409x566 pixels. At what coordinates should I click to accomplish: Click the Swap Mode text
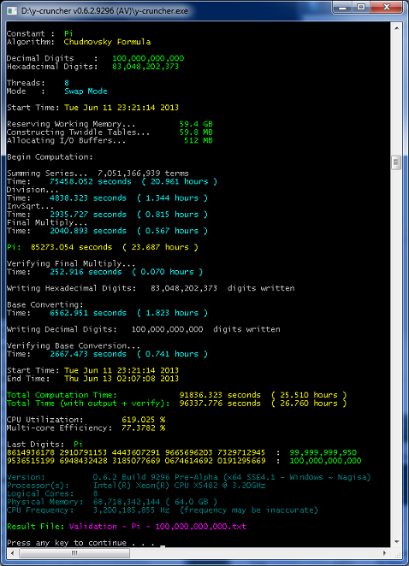86,91
